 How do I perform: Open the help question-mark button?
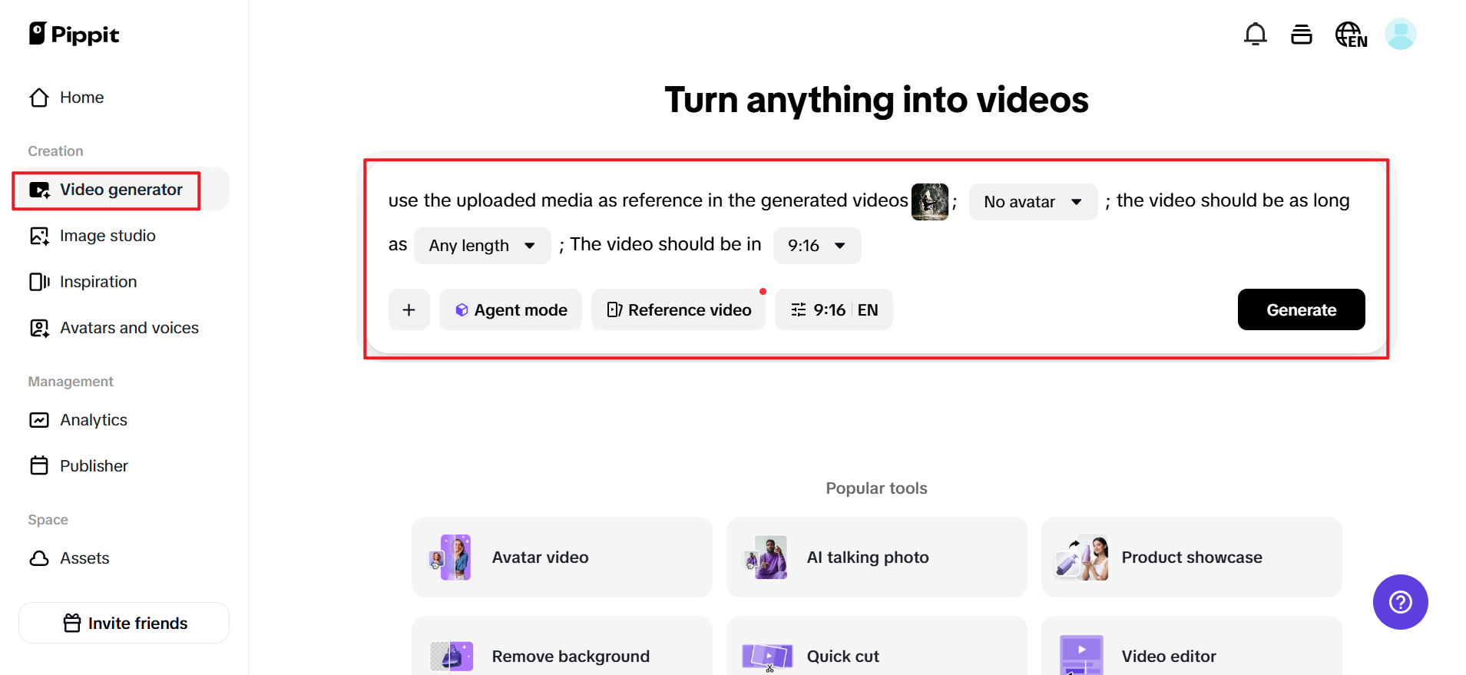point(1400,602)
